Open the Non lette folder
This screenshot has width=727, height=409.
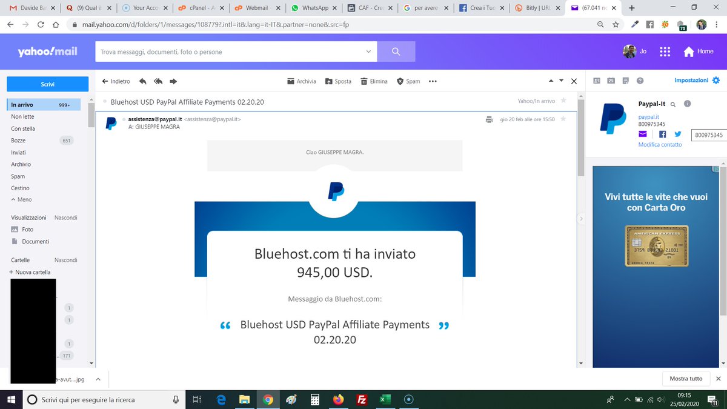pyautogui.click(x=22, y=116)
